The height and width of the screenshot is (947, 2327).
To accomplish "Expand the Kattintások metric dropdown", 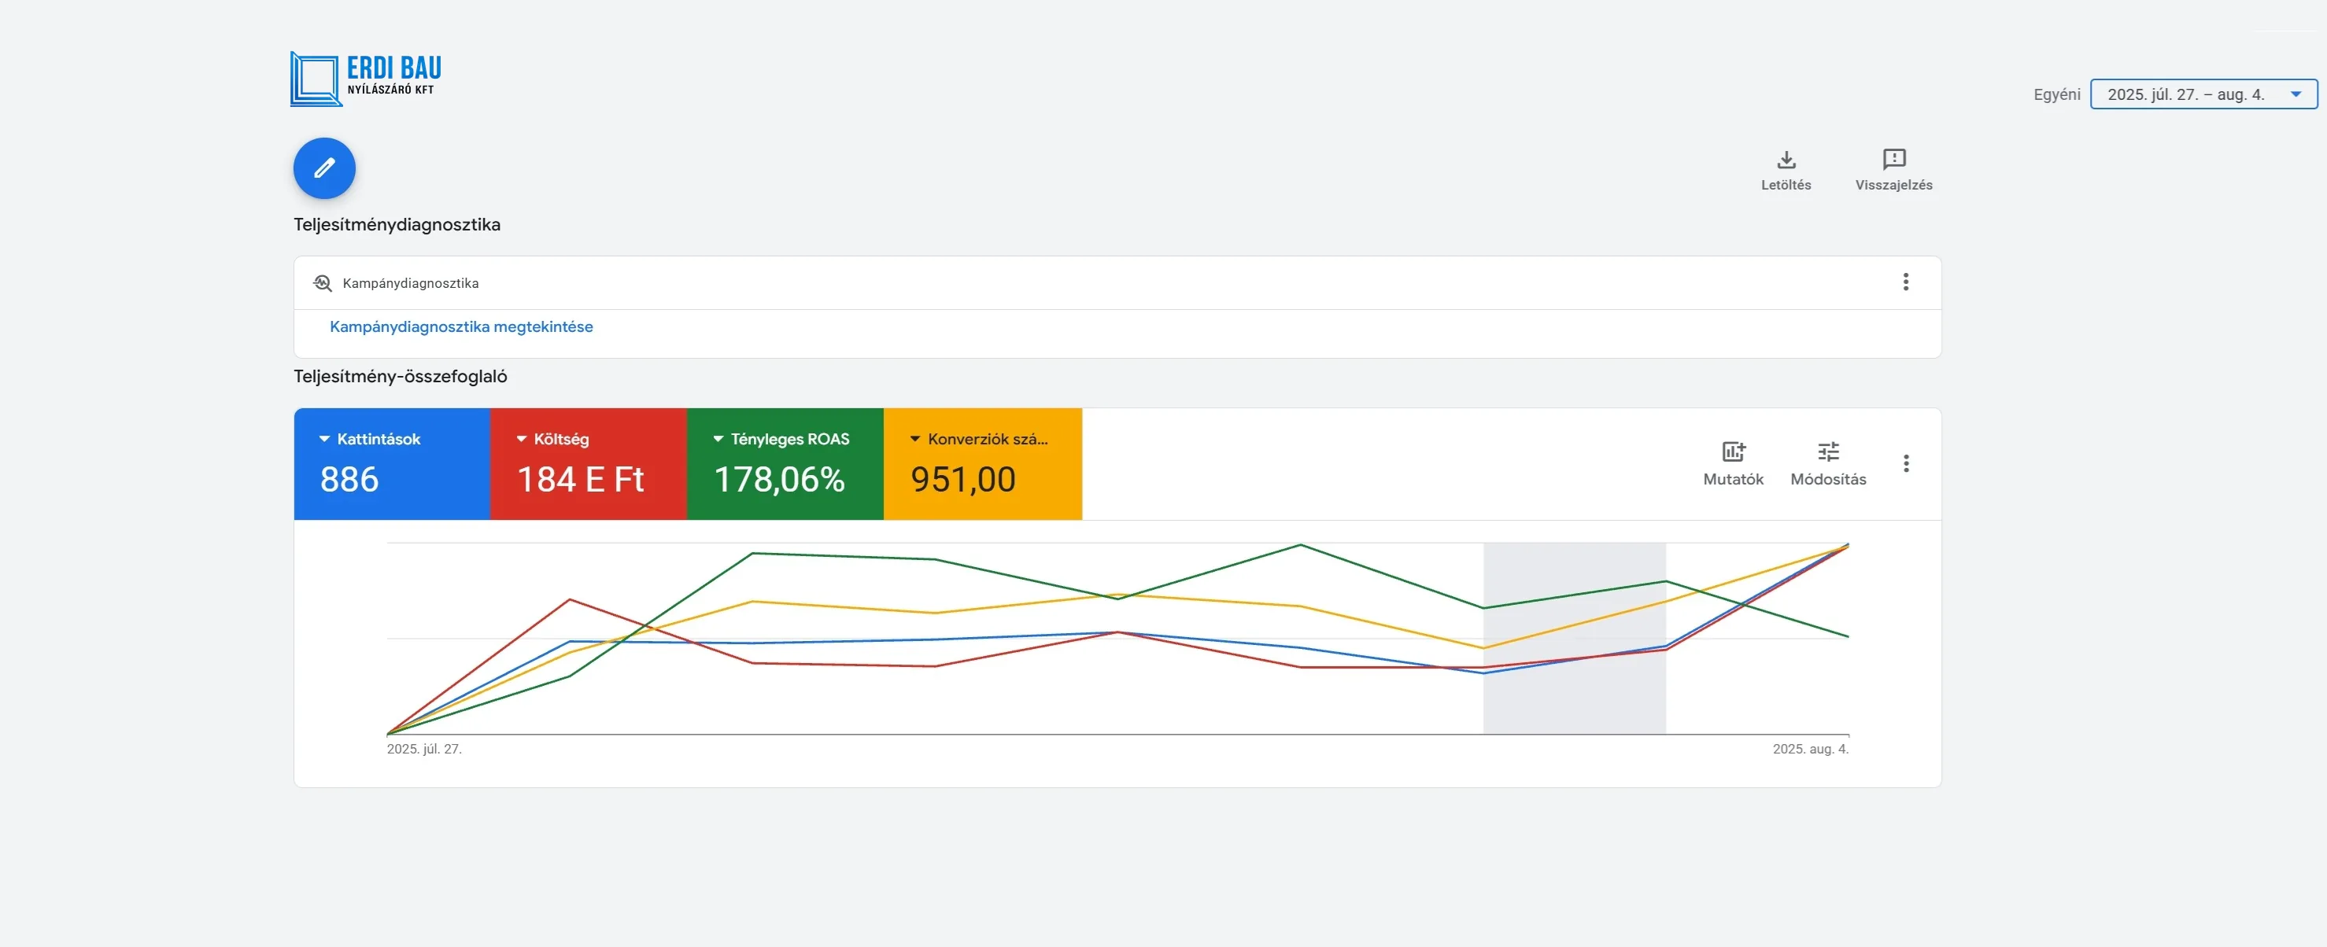I will click(x=324, y=439).
